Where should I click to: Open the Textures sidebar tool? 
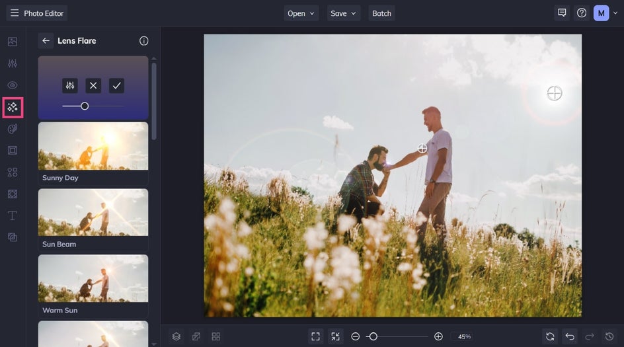[x=13, y=194]
